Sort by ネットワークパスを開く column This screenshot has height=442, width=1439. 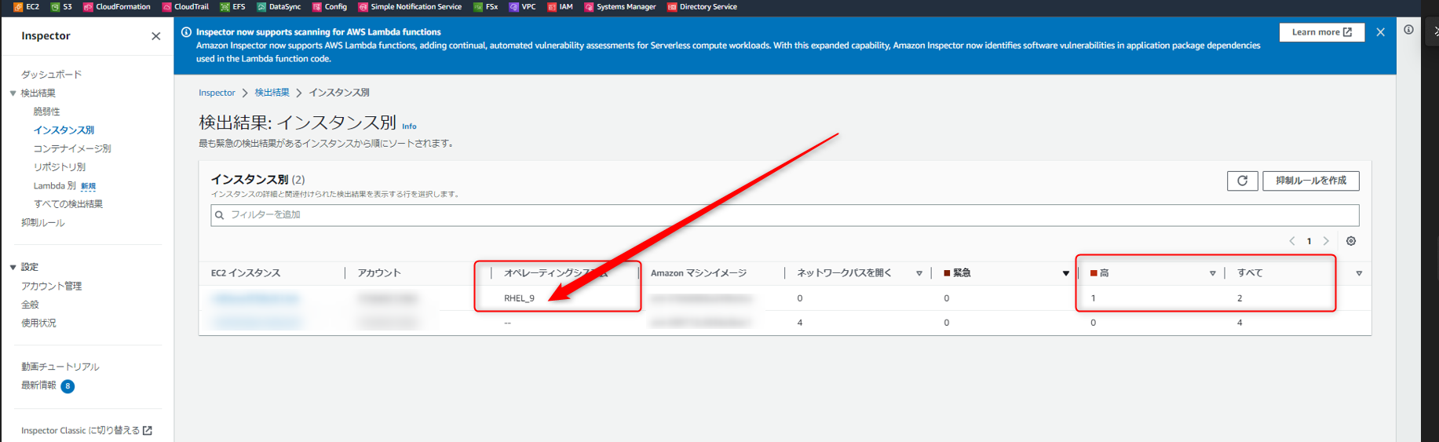[919, 273]
